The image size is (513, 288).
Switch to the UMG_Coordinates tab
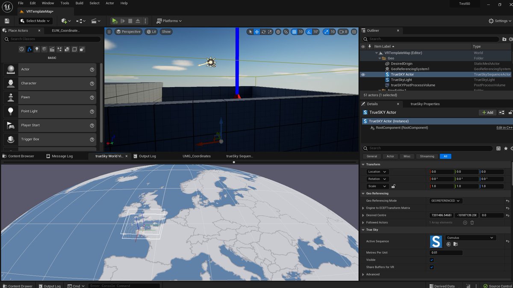pos(197,156)
